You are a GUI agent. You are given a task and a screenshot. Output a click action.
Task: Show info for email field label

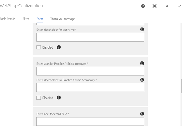pyautogui.click(x=142, y=114)
